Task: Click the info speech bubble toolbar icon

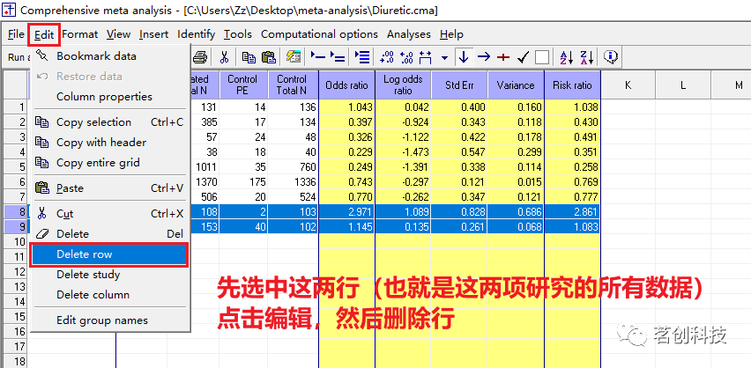Action: (610, 57)
